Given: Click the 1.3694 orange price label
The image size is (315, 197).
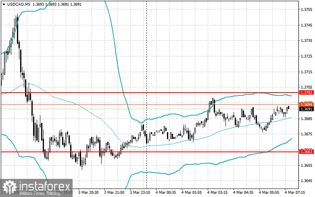Looking at the screenshot, I should click(x=307, y=104).
